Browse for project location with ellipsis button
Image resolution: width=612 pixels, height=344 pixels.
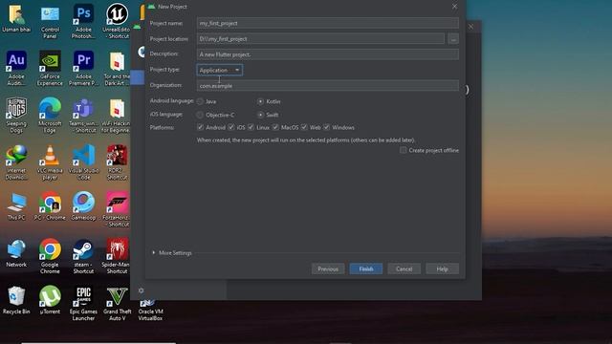(x=453, y=38)
